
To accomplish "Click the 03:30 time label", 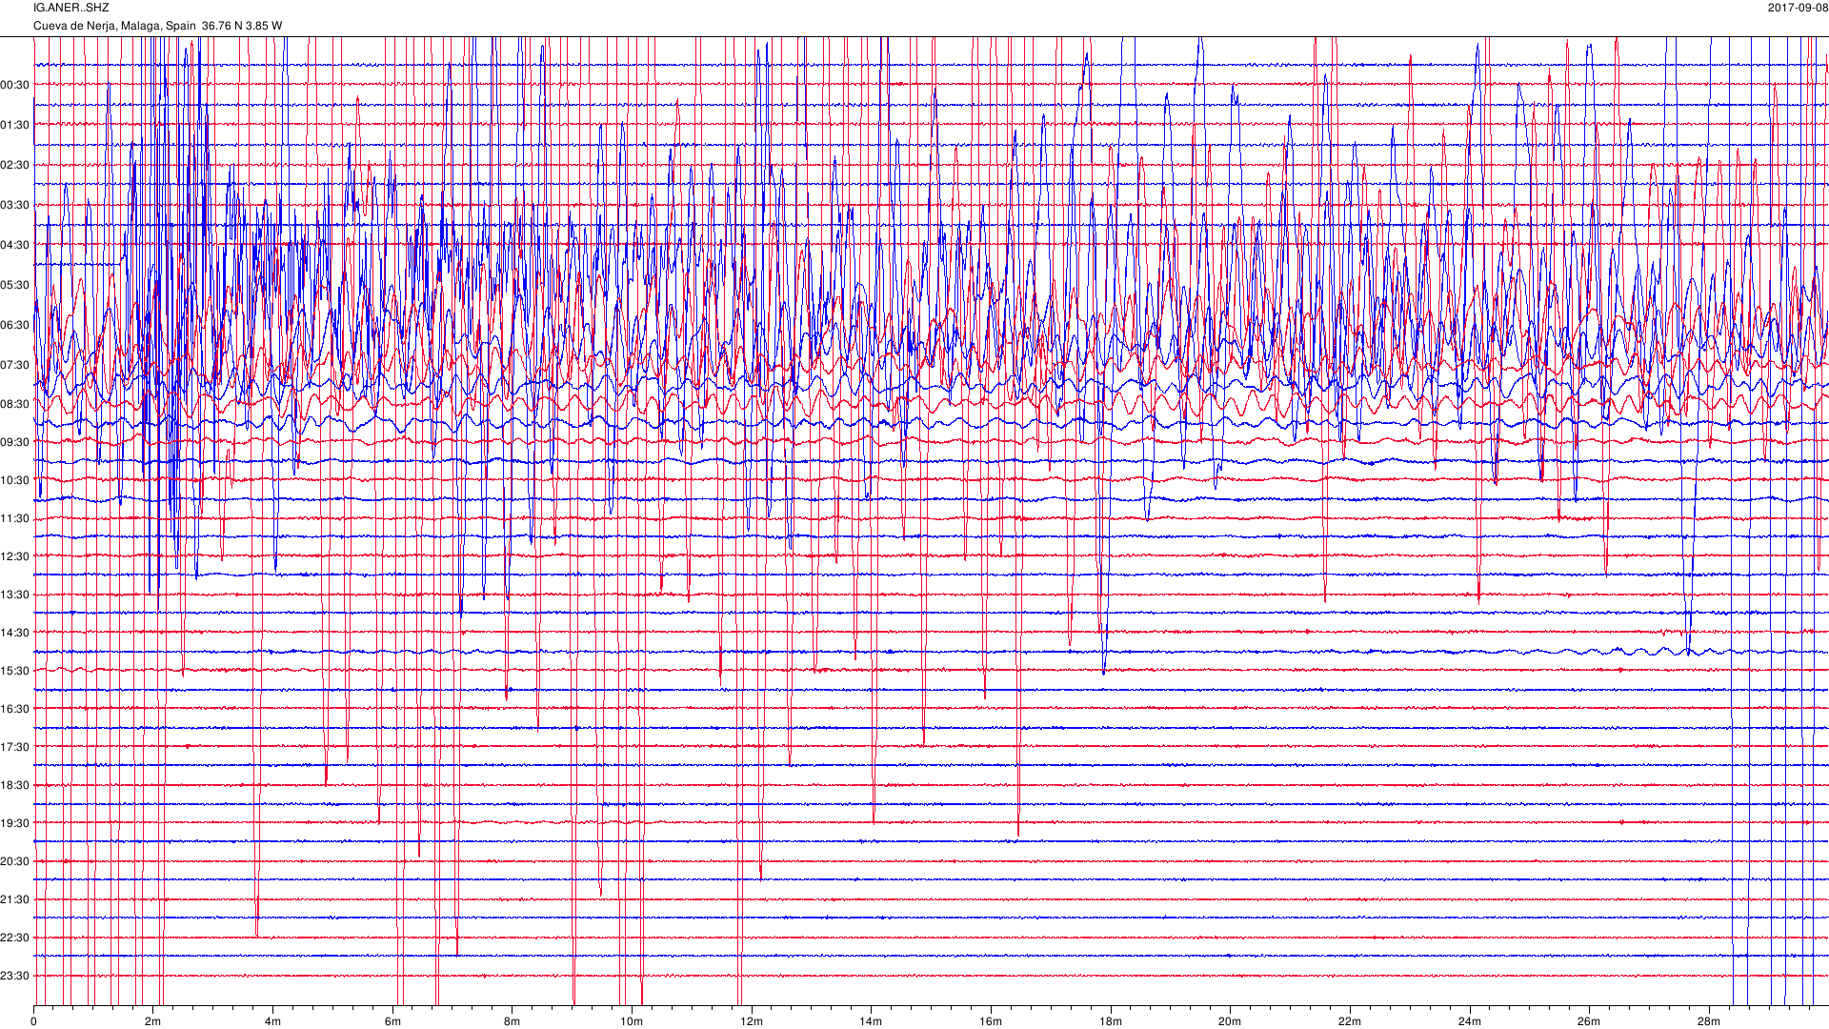I will point(15,205).
